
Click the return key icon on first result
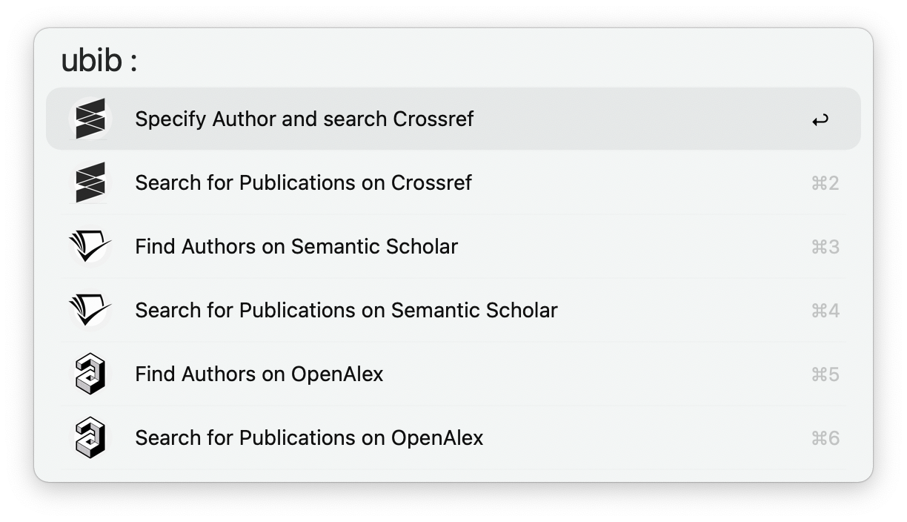coord(820,119)
